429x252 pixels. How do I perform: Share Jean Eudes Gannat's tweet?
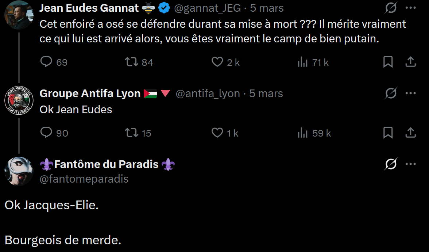tap(411, 62)
